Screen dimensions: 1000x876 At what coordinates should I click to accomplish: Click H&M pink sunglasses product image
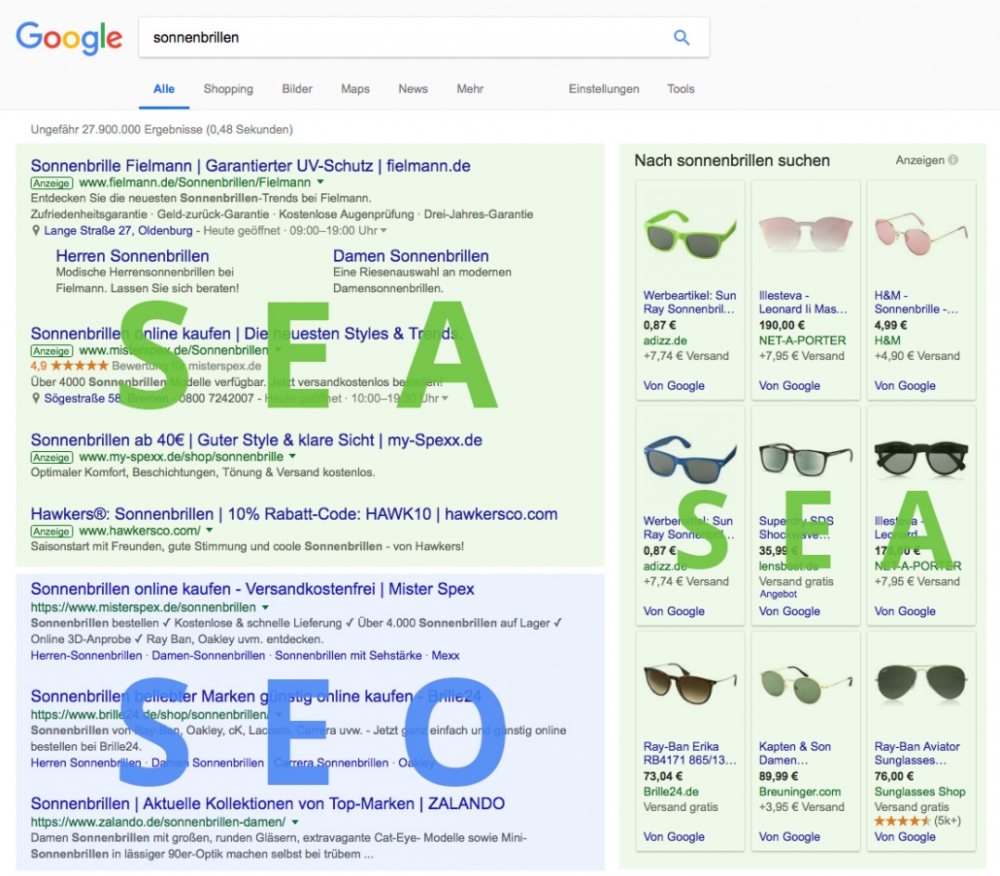pyautogui.click(x=921, y=234)
